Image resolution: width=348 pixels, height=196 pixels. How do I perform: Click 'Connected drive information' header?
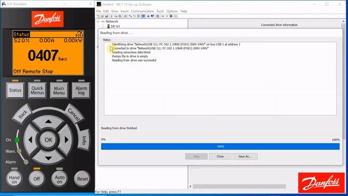pyautogui.click(x=279, y=25)
